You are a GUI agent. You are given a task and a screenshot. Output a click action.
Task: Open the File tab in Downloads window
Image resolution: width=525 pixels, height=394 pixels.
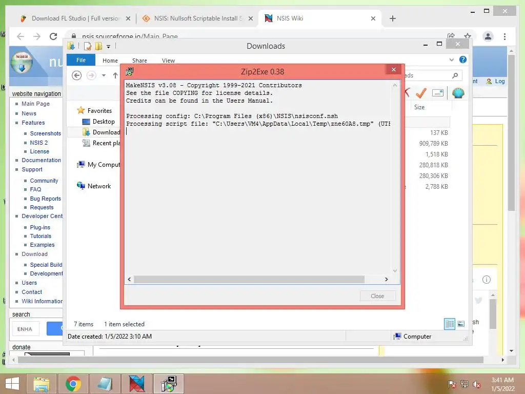pyautogui.click(x=81, y=60)
